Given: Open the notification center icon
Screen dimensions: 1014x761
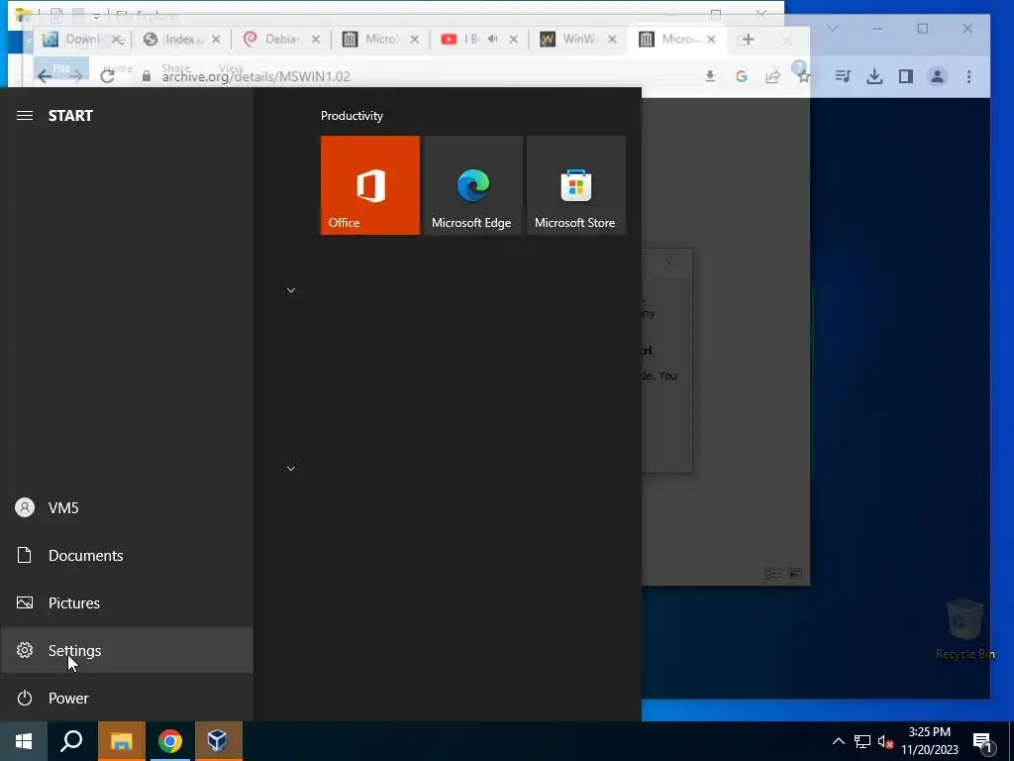Looking at the screenshot, I should coord(982,743).
